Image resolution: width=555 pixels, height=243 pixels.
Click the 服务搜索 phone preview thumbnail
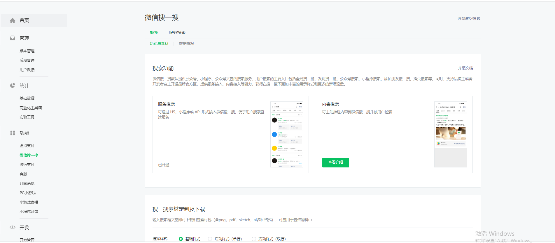(x=287, y=134)
